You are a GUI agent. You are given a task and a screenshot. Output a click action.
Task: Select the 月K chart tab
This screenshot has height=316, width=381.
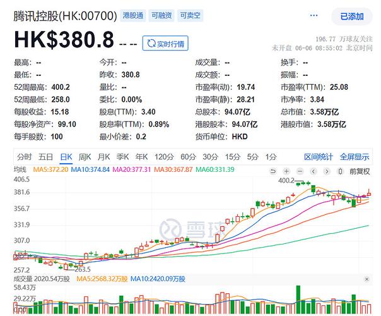pos(103,157)
